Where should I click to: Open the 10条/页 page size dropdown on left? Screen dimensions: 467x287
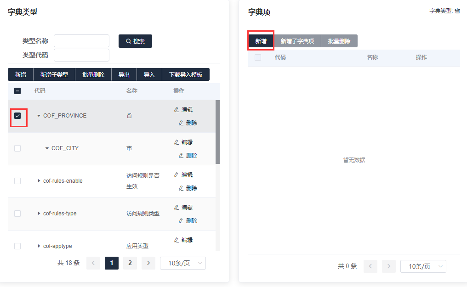point(182,263)
